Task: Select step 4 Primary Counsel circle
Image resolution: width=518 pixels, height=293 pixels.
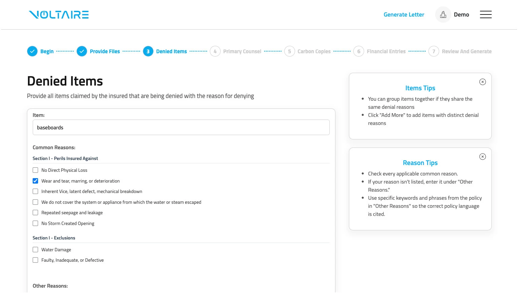Action: 215,52
